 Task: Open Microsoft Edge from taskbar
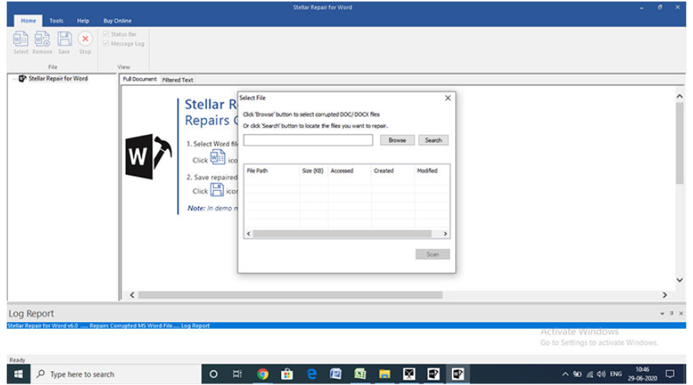pos(312,374)
